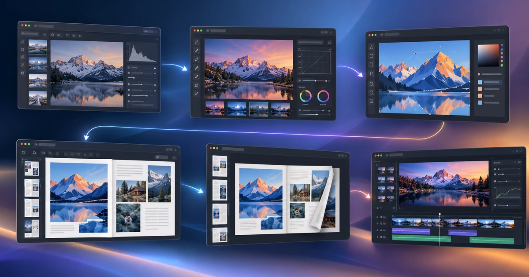Image resolution: width=529 pixels, height=277 pixels.
Task: Open the first page thumbnail in flat spread window
Action: [32, 168]
